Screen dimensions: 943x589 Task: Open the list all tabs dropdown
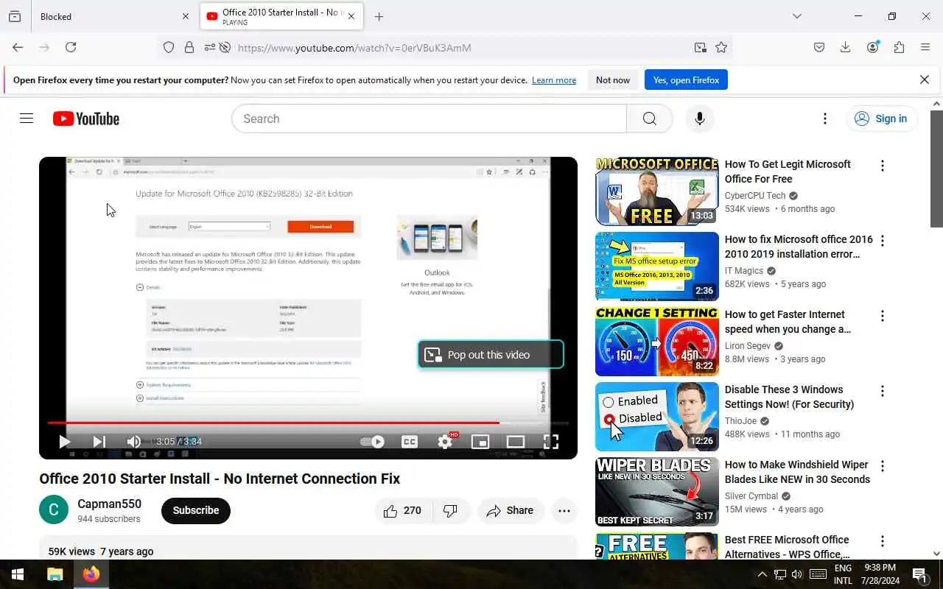click(797, 16)
